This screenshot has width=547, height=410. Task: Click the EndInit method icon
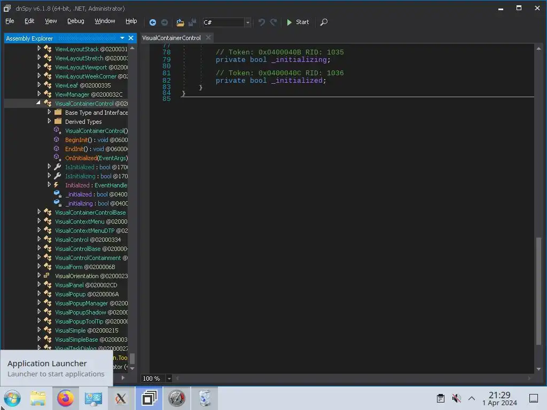[x=57, y=148]
